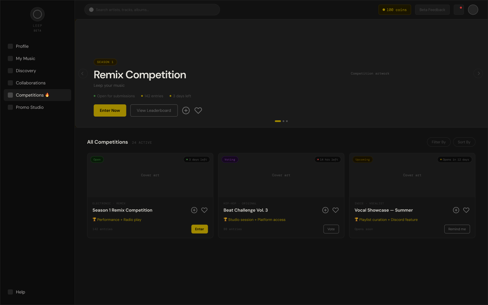The width and height of the screenshot is (488, 305).
Task: Click the View Leaderboard button
Action: pyautogui.click(x=154, y=110)
